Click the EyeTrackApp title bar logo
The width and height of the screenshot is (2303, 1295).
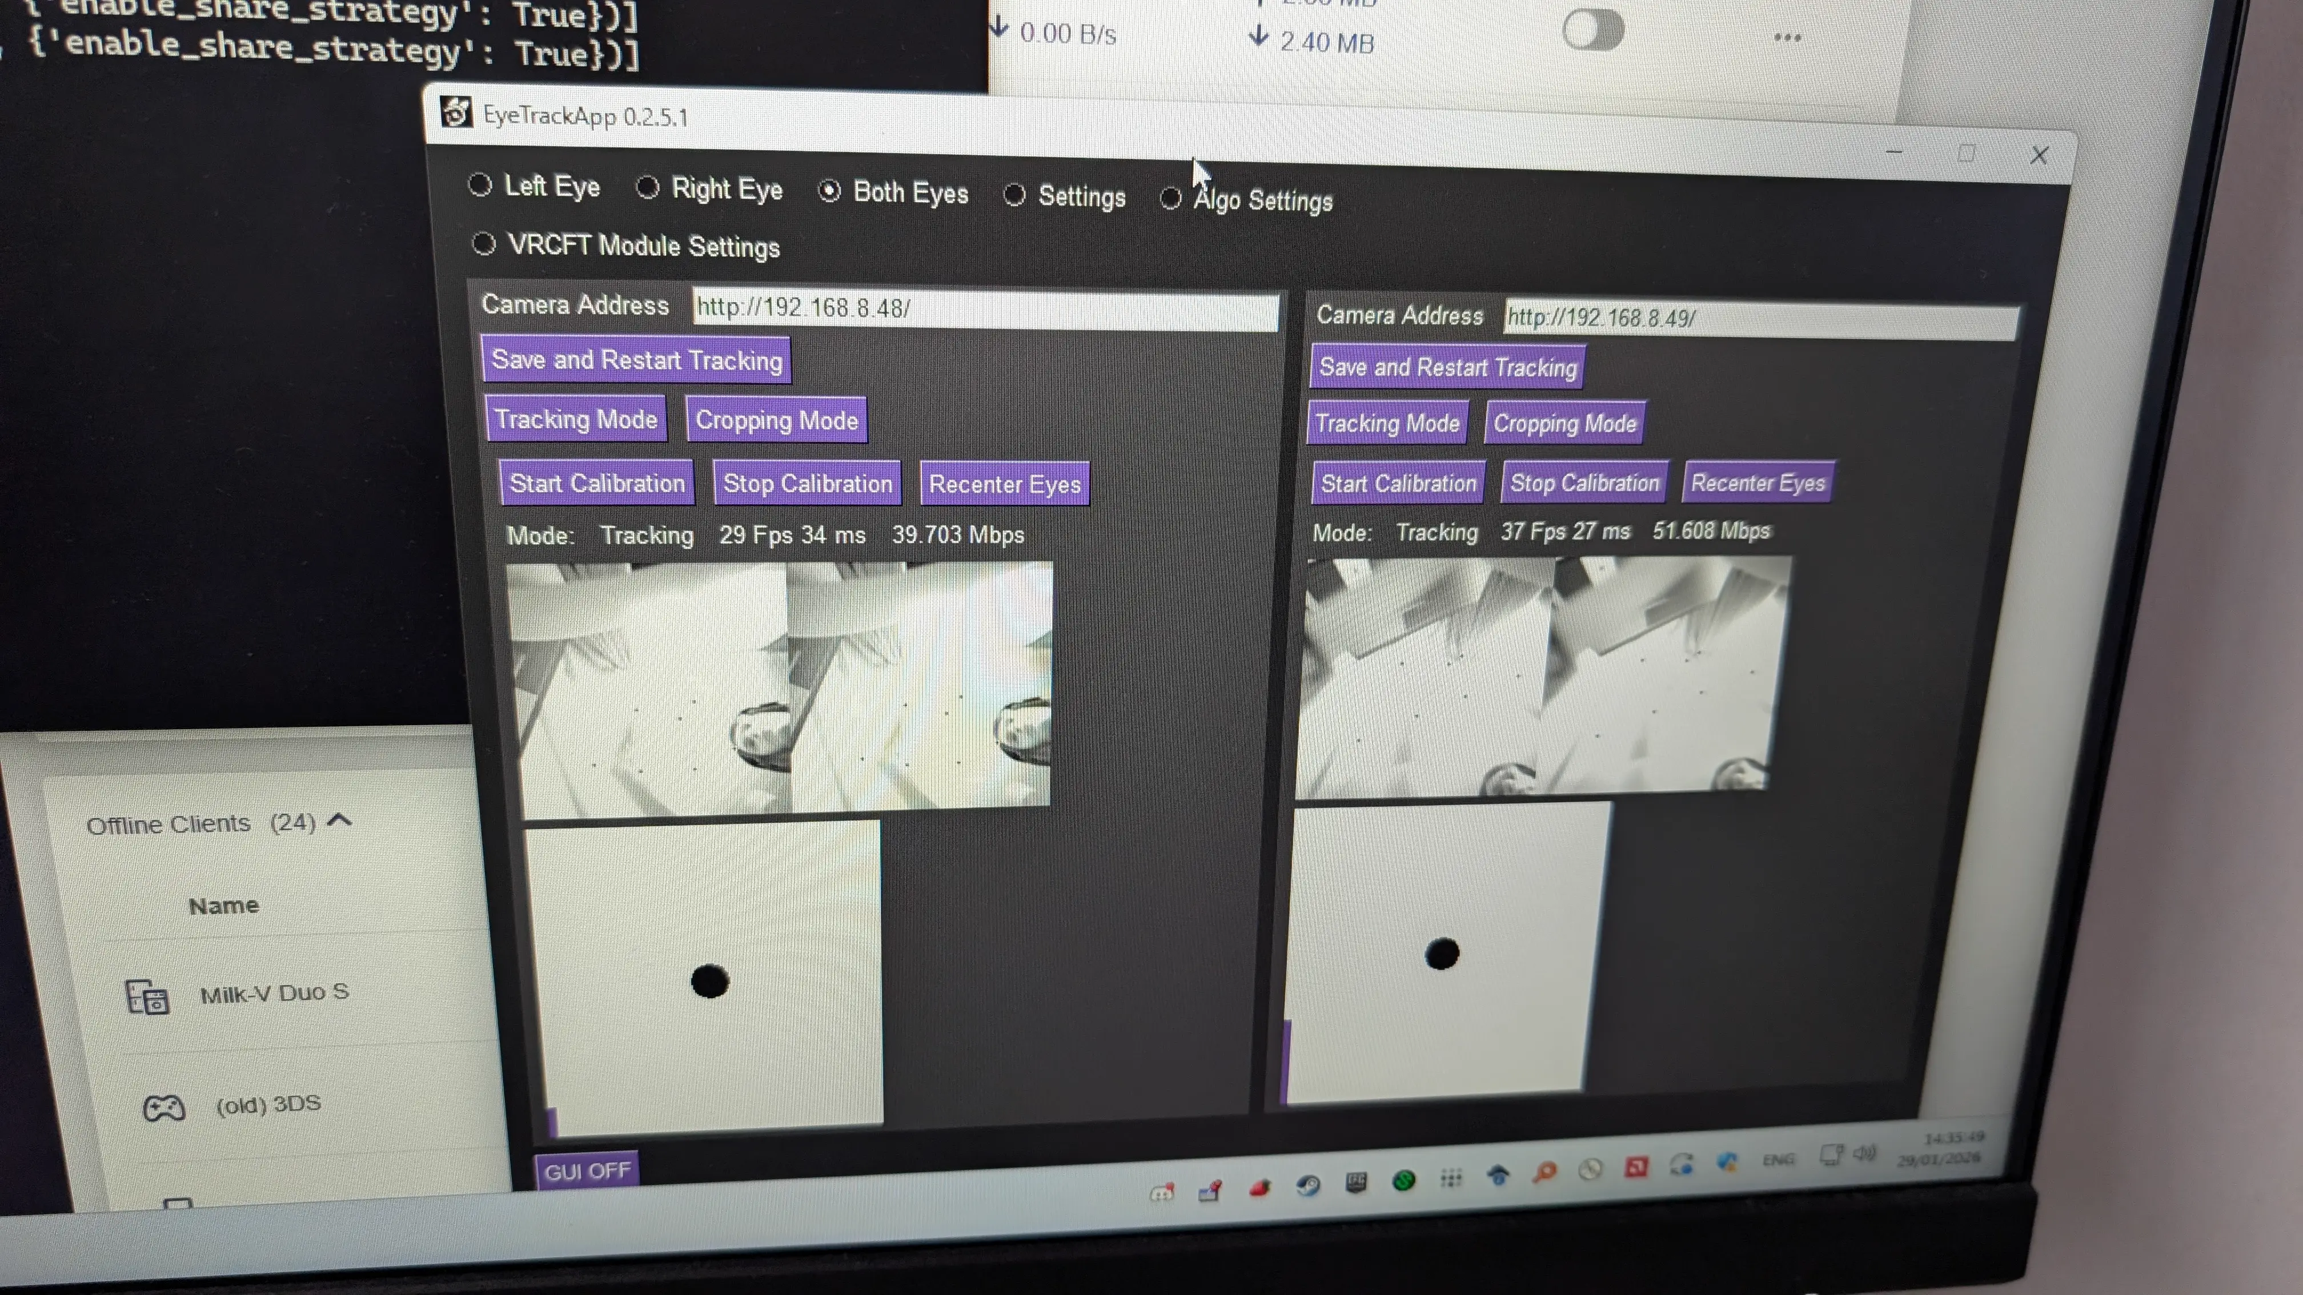tap(456, 112)
